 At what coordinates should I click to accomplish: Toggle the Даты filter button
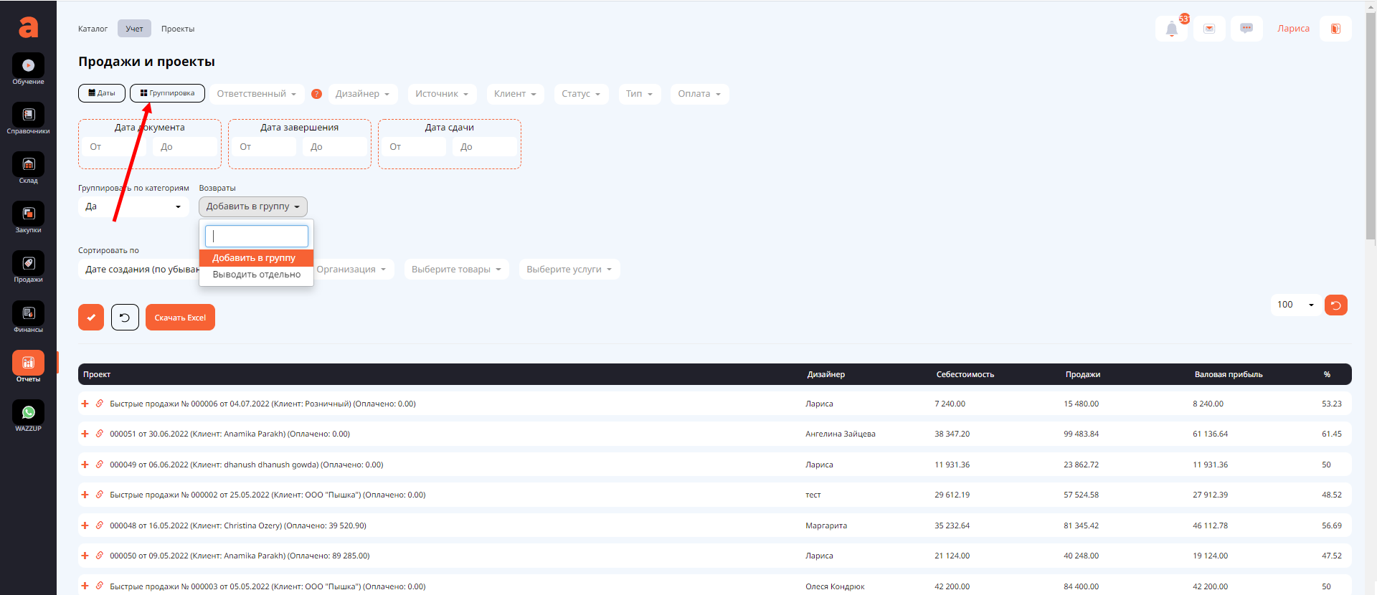point(102,93)
